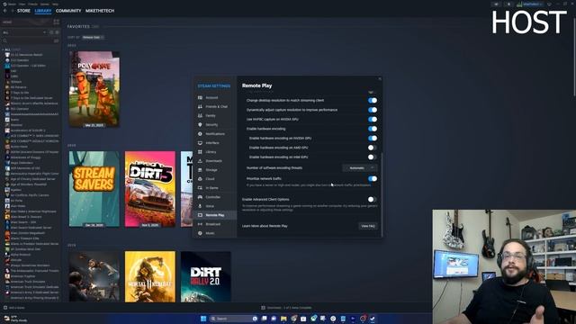
Task: Open Security settings category
Action: pyautogui.click(x=214, y=125)
